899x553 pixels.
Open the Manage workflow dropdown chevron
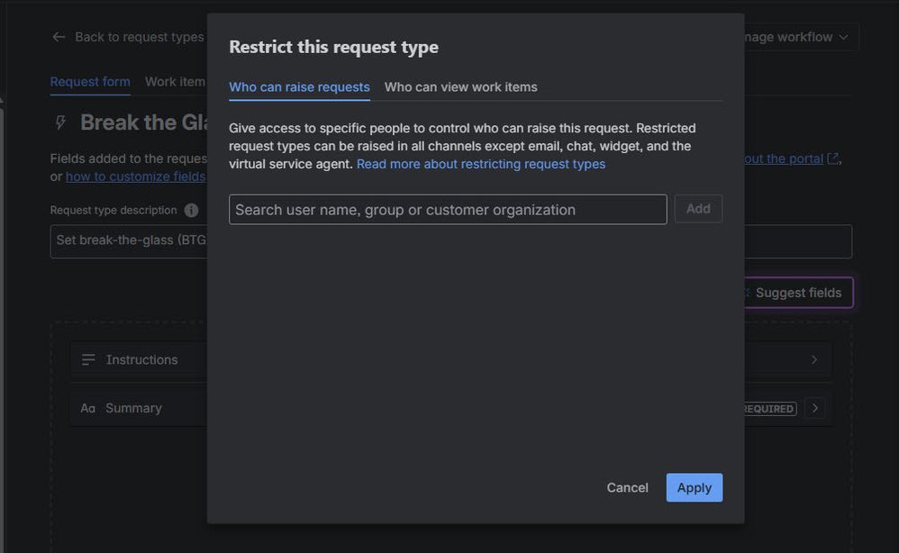tap(843, 36)
